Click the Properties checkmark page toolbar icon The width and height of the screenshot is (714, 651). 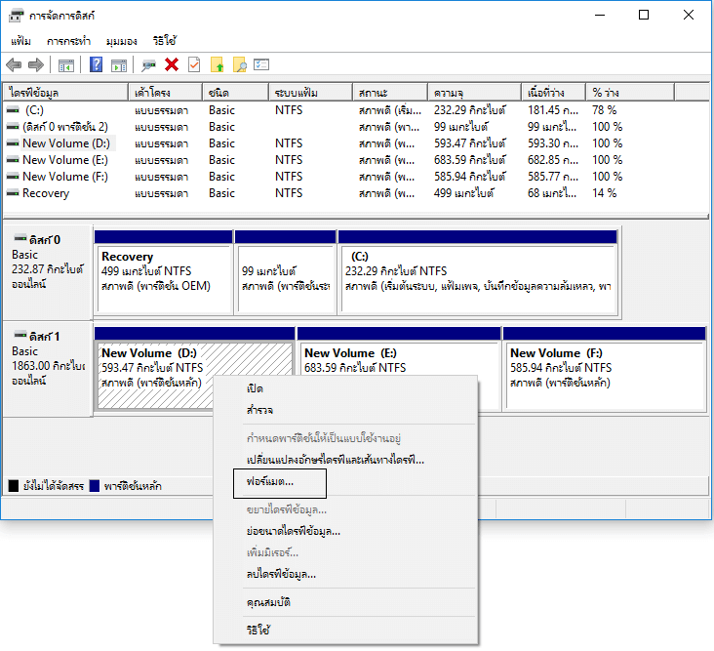(x=194, y=65)
